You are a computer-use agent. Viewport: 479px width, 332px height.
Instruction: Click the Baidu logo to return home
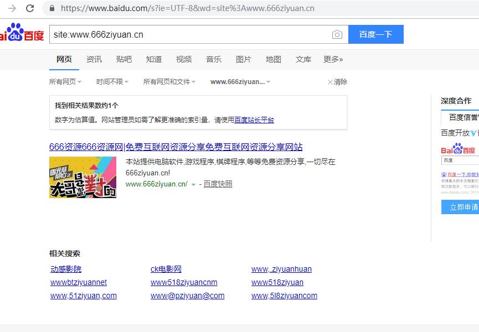(20, 33)
